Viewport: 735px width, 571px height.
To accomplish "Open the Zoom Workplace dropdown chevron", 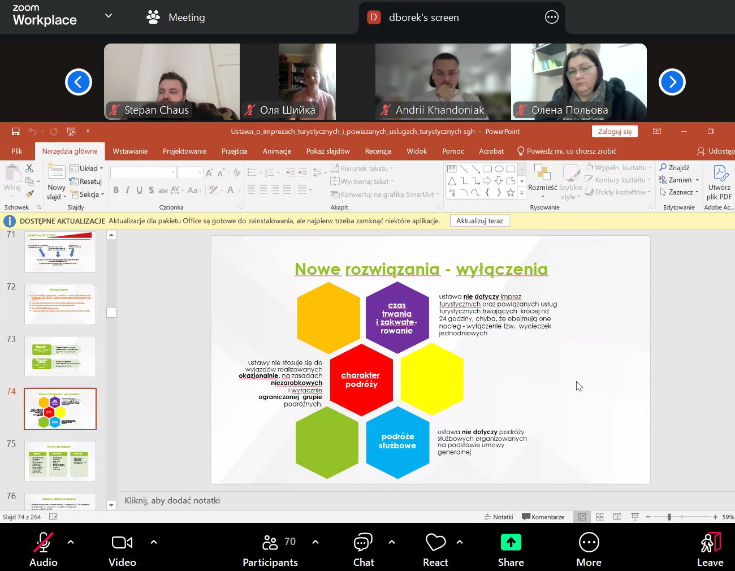I will tap(109, 16).
